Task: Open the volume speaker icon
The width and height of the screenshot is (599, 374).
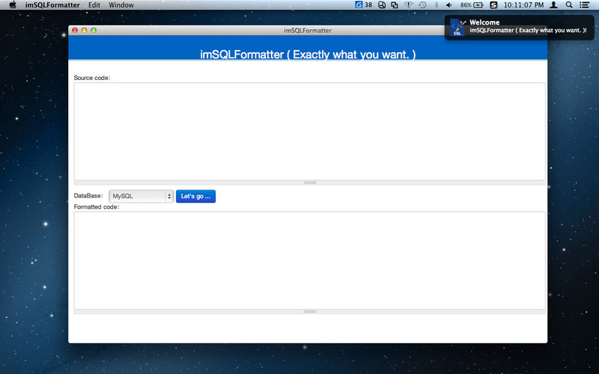Action: point(449,5)
